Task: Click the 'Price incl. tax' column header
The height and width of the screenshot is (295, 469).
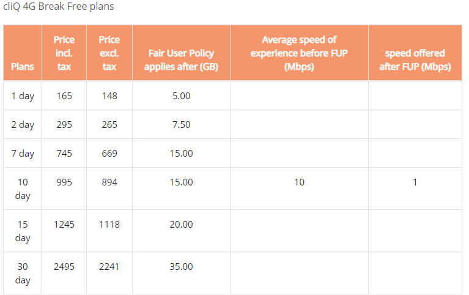Action: coord(64,53)
